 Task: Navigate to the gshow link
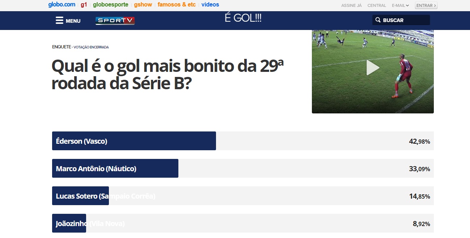pyautogui.click(x=143, y=5)
